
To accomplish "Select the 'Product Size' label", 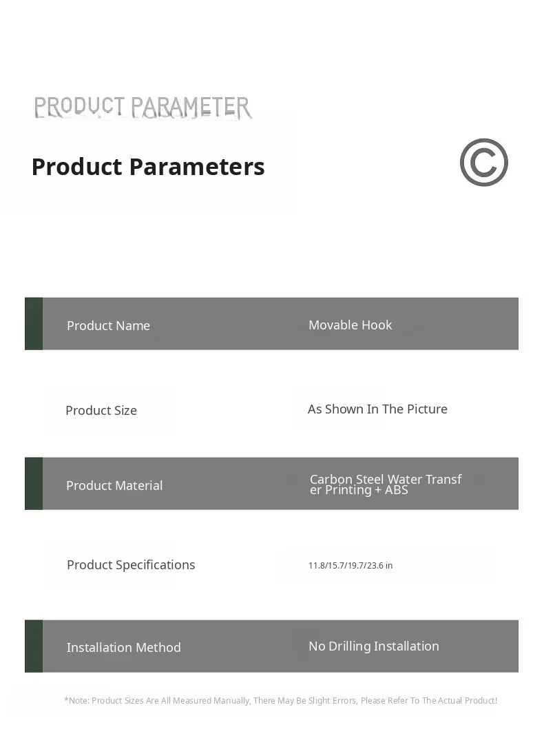I will coord(101,411).
